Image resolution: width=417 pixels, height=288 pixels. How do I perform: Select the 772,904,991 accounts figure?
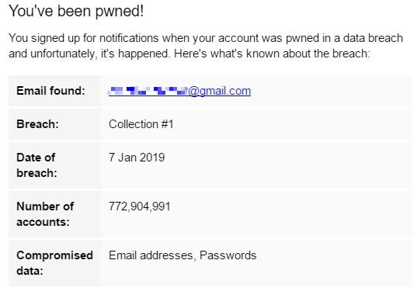pyautogui.click(x=140, y=206)
